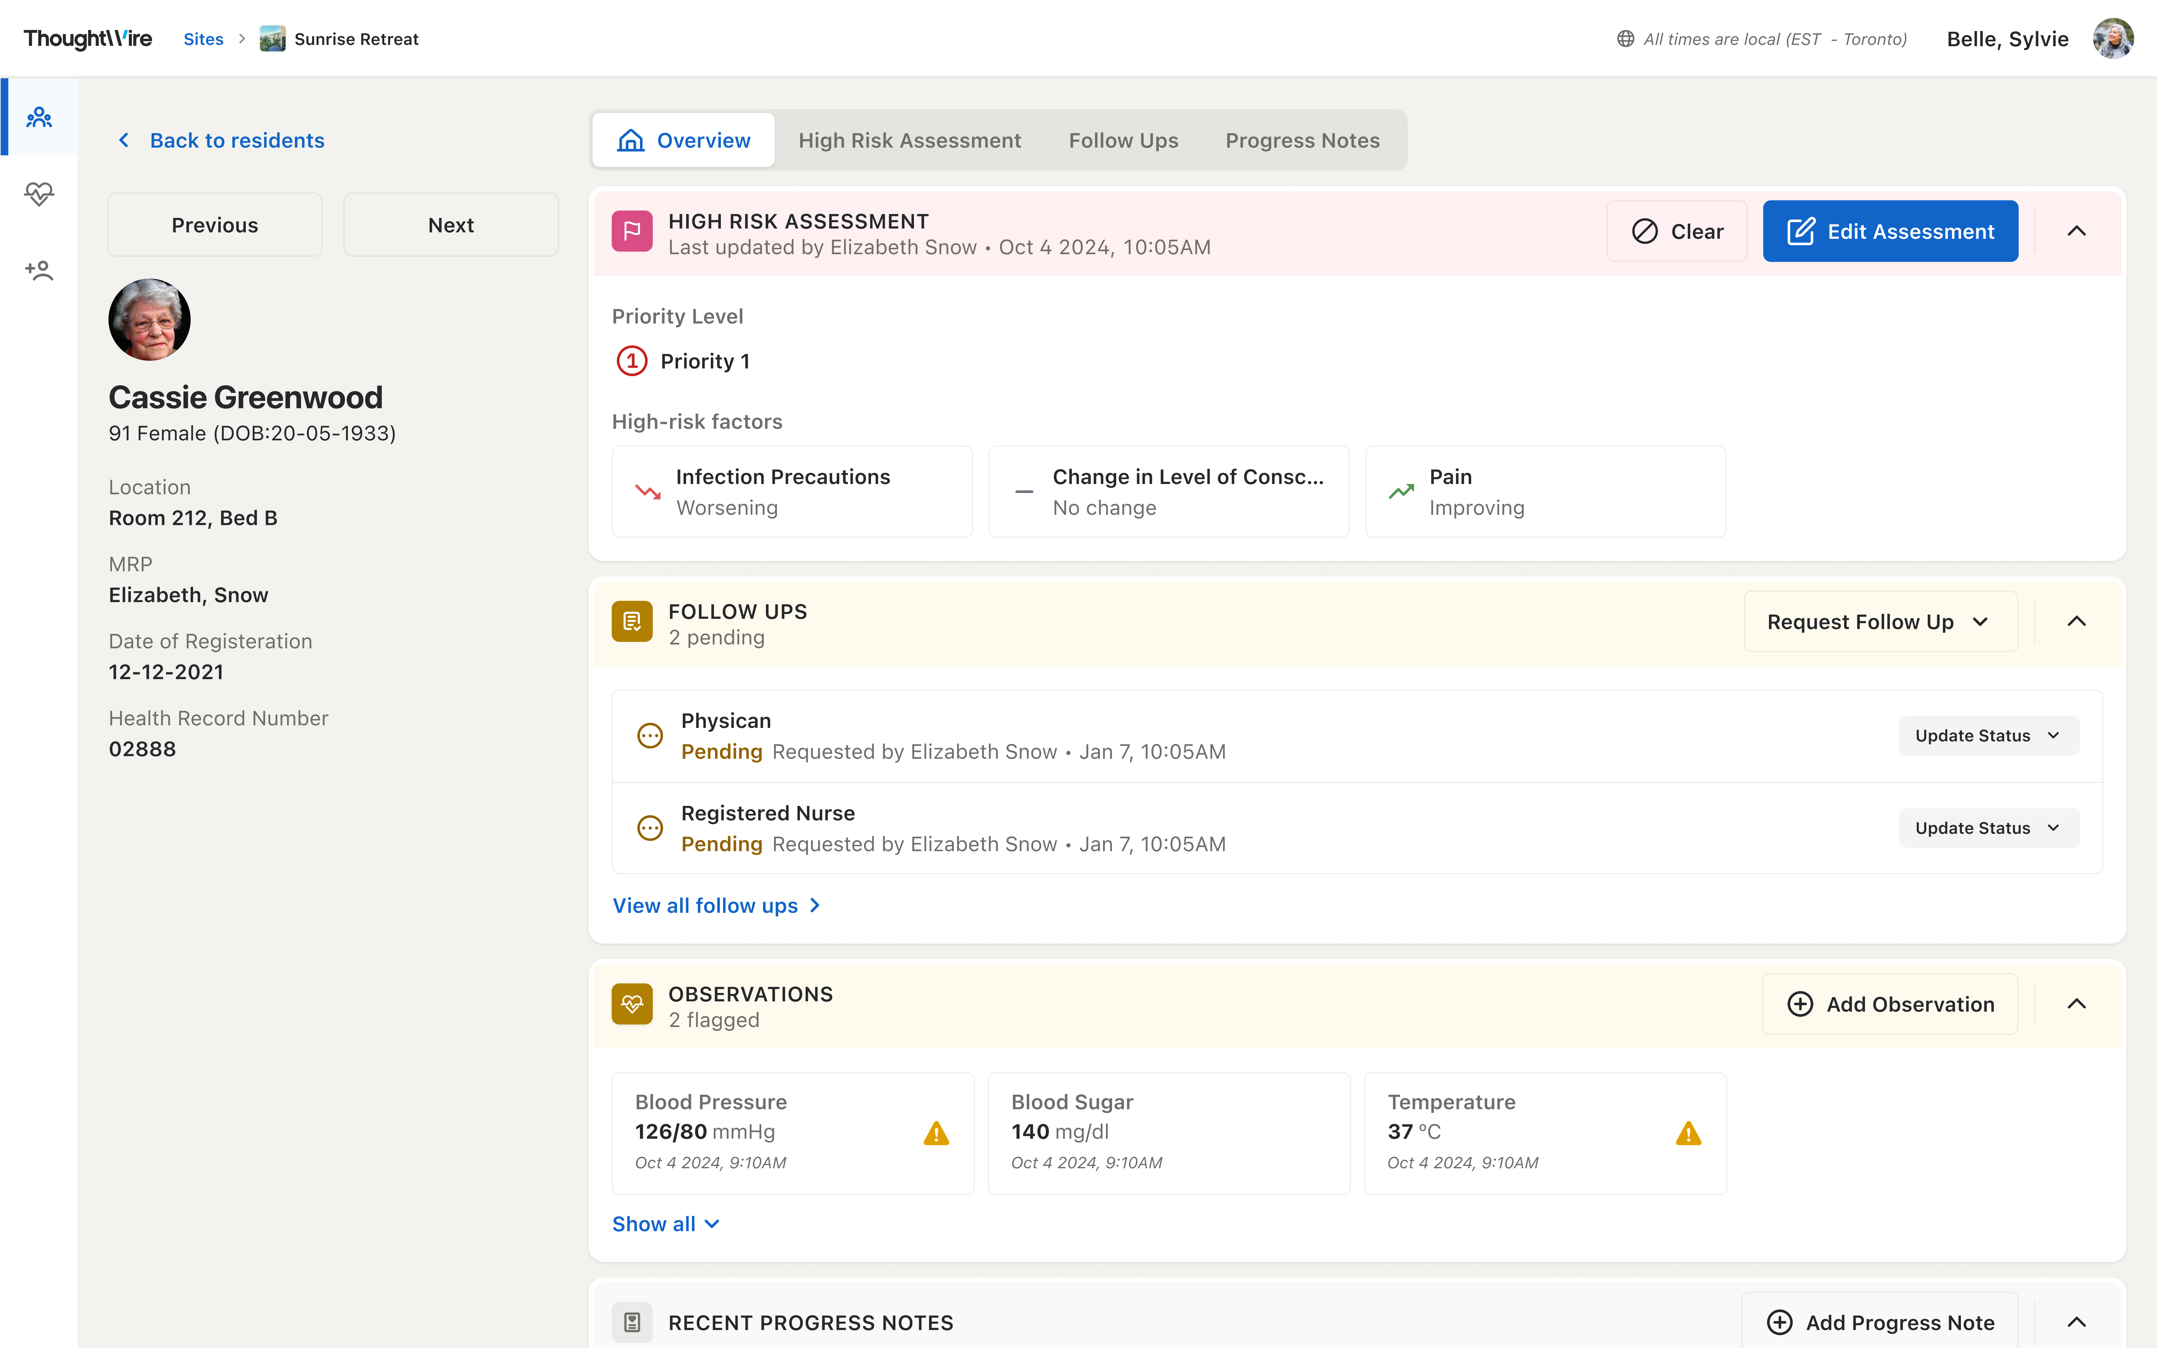Click the location Room 212, Bed B
Image resolution: width=2157 pixels, height=1348 pixels.
pyautogui.click(x=194, y=518)
